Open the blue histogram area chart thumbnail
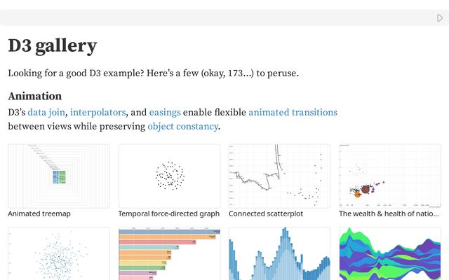 pyautogui.click(x=279, y=253)
